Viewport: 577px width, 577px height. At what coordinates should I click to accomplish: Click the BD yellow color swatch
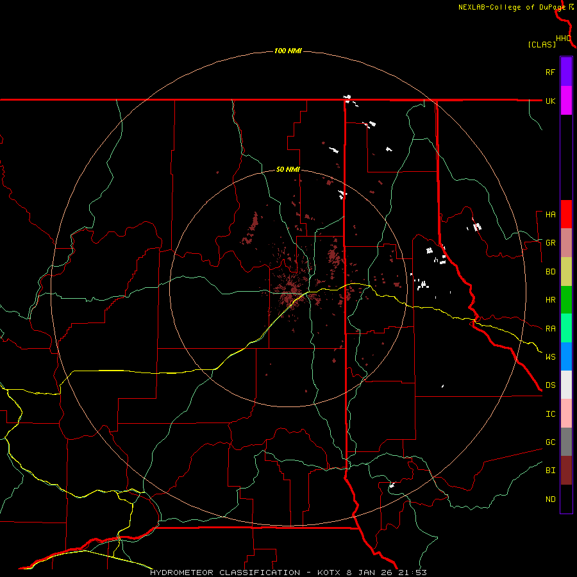pos(566,272)
